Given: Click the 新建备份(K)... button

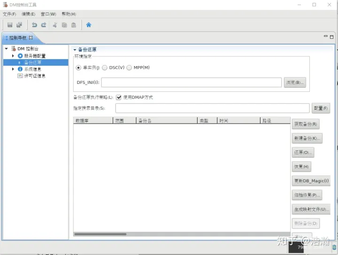Looking at the screenshot, I should 307,138.
